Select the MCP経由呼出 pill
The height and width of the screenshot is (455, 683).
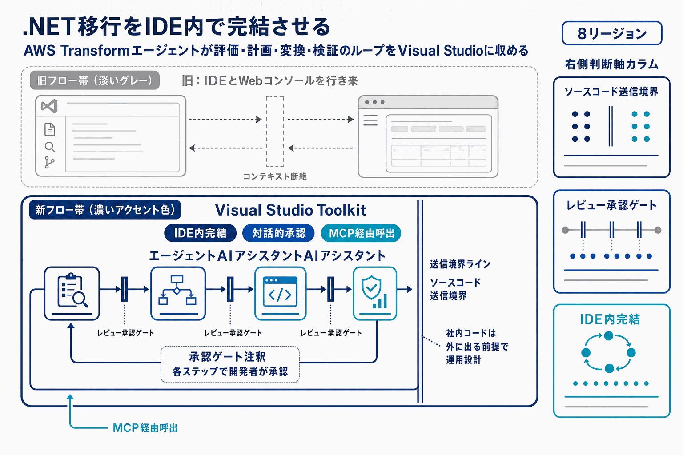(x=361, y=233)
